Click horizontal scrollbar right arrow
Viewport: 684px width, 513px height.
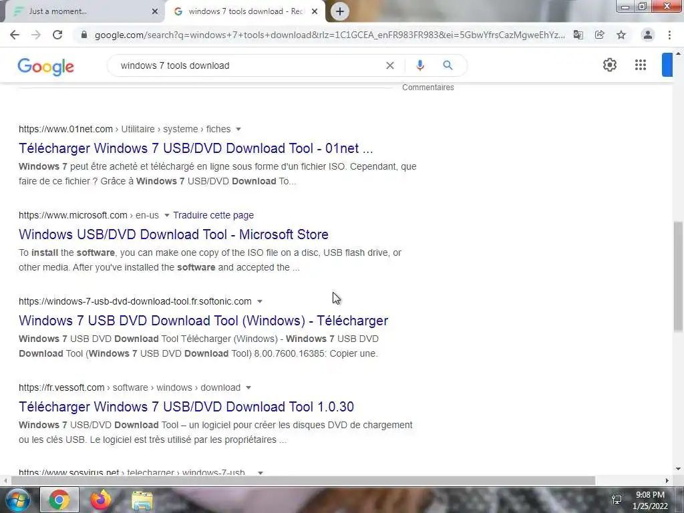(667, 480)
